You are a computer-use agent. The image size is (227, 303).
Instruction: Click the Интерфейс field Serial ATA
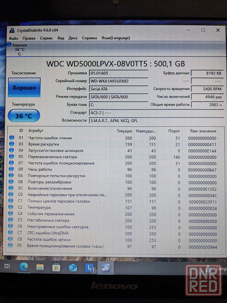(118, 89)
